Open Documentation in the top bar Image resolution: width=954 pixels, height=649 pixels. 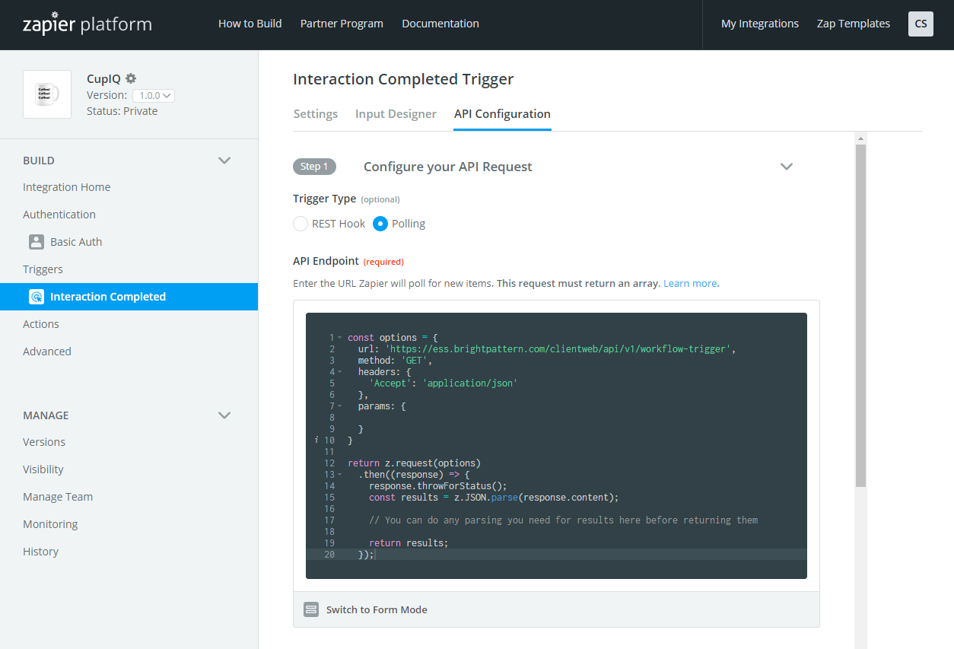(440, 24)
